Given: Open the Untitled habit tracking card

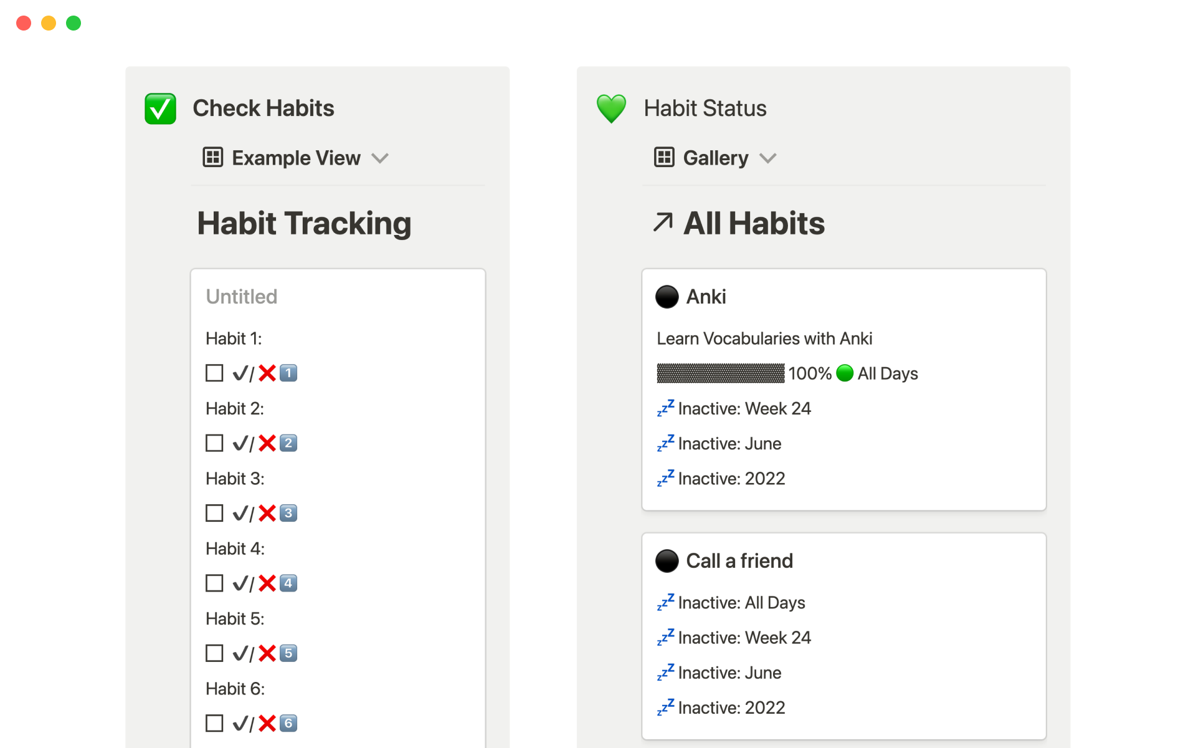Looking at the screenshot, I should 242,297.
